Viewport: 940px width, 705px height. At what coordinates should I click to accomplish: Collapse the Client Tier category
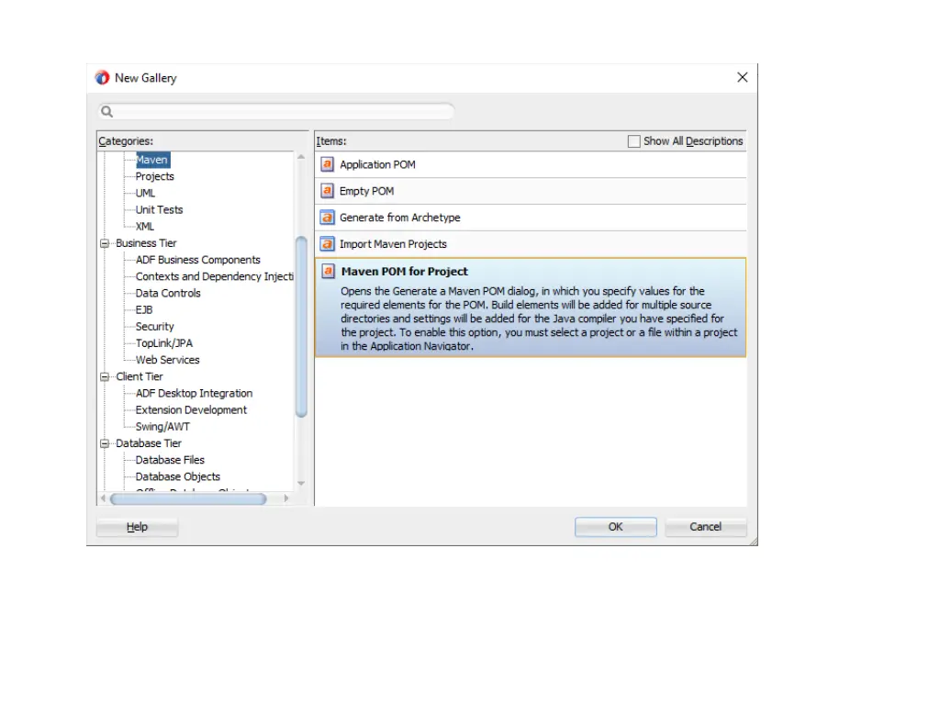coord(105,376)
